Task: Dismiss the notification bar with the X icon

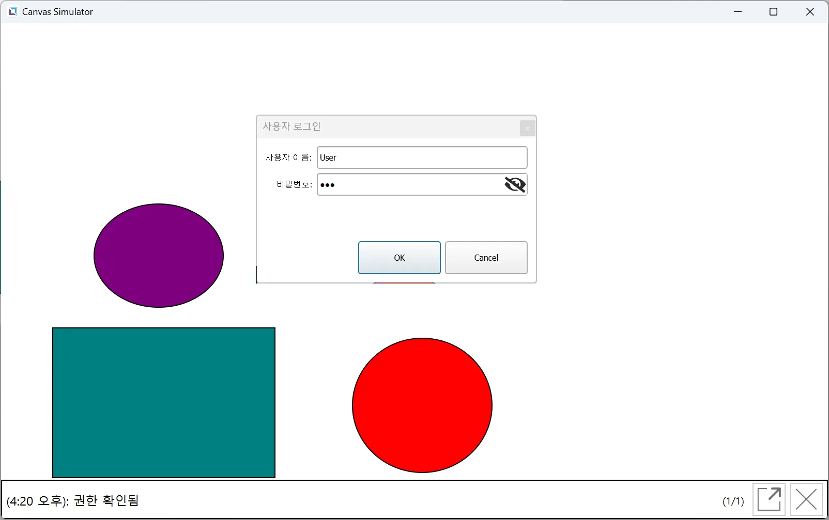Action: [x=806, y=499]
